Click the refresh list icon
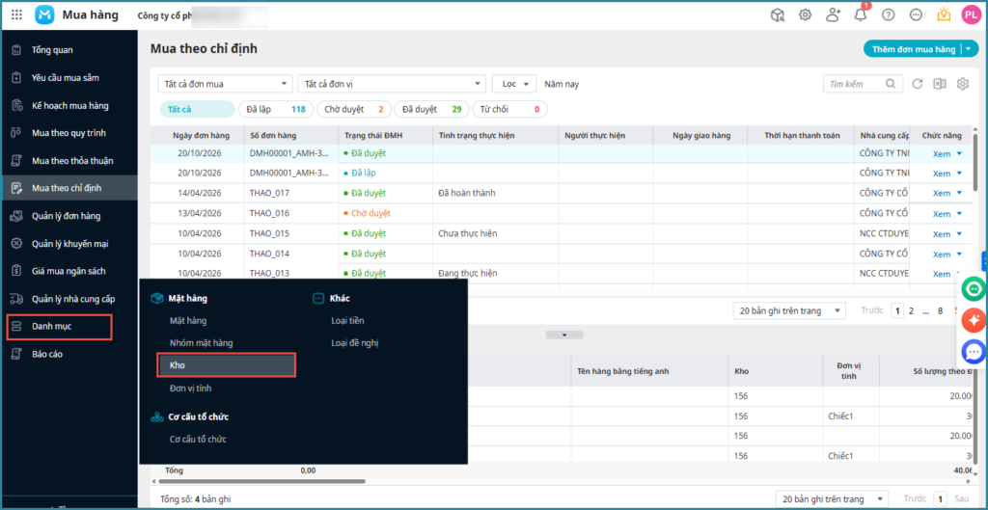The width and height of the screenshot is (988, 510). (918, 84)
